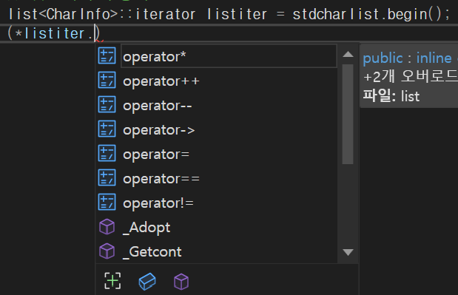Toggle the blue field filter at list bottom
The width and height of the screenshot is (458, 295).
[x=147, y=281]
